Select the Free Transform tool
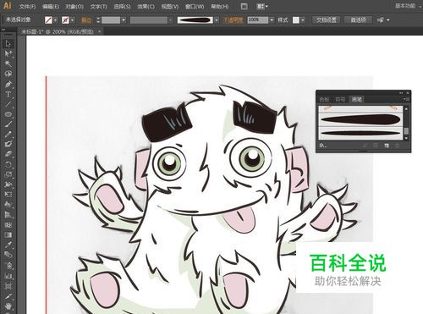 click(8, 195)
